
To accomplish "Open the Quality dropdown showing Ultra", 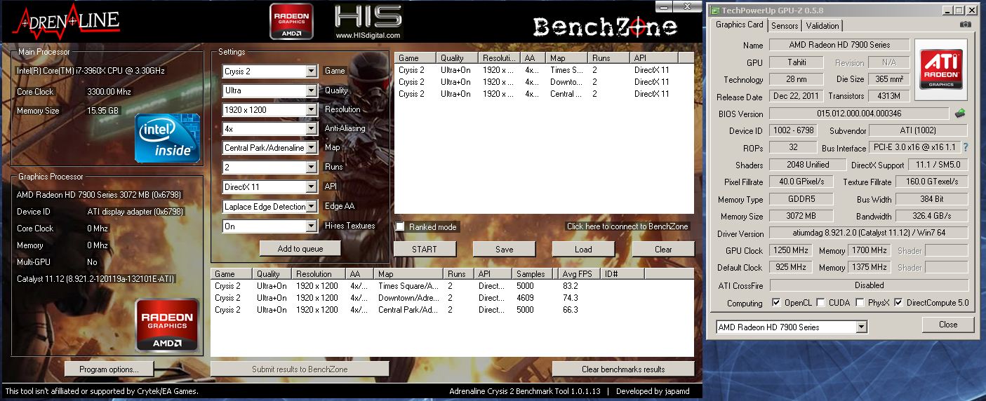I will [270, 90].
